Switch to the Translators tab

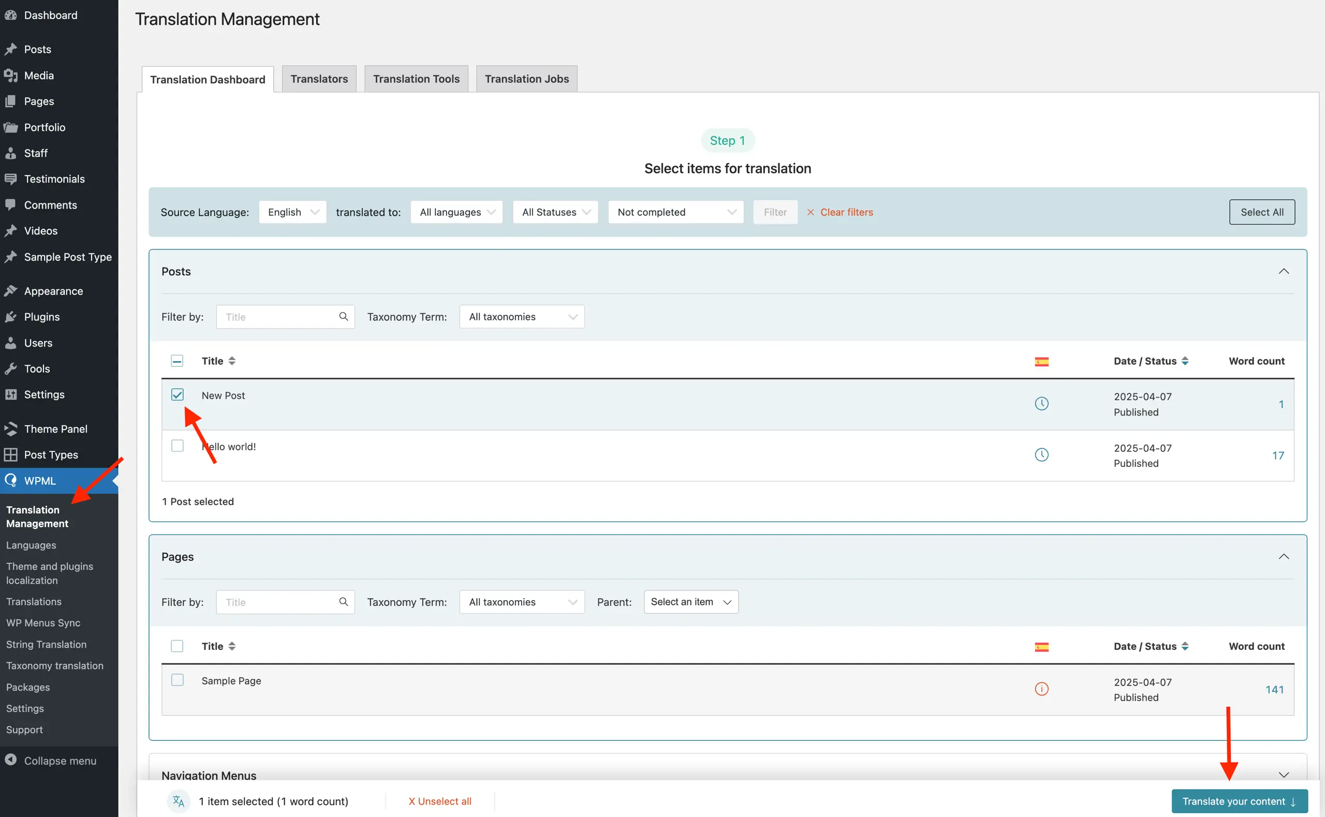319,79
